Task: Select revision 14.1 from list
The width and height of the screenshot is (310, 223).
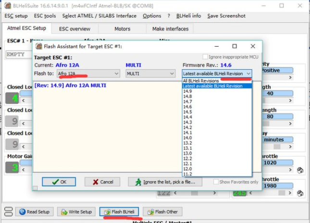Action: click(x=217, y=133)
